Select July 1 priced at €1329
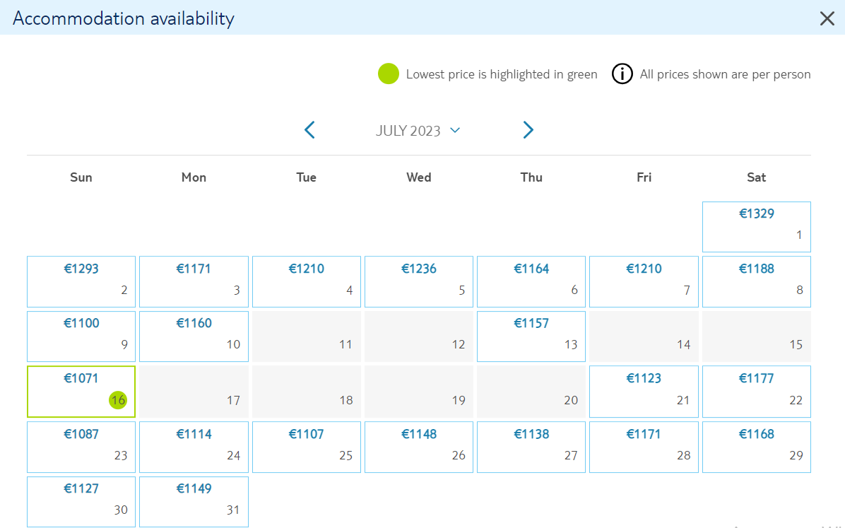This screenshot has height=528, width=845. point(756,226)
